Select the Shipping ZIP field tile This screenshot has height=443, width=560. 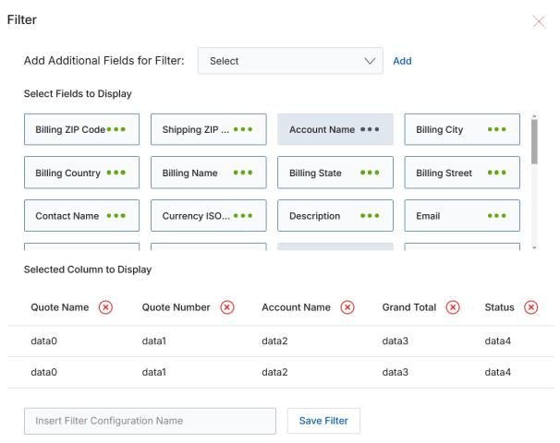pos(209,129)
